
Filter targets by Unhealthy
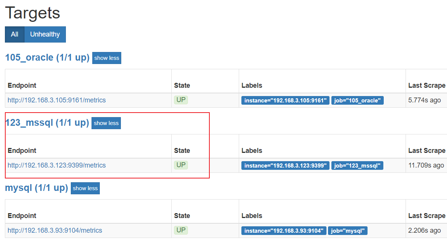(x=45, y=34)
